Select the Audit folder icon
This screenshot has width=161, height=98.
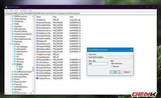coord(17,67)
